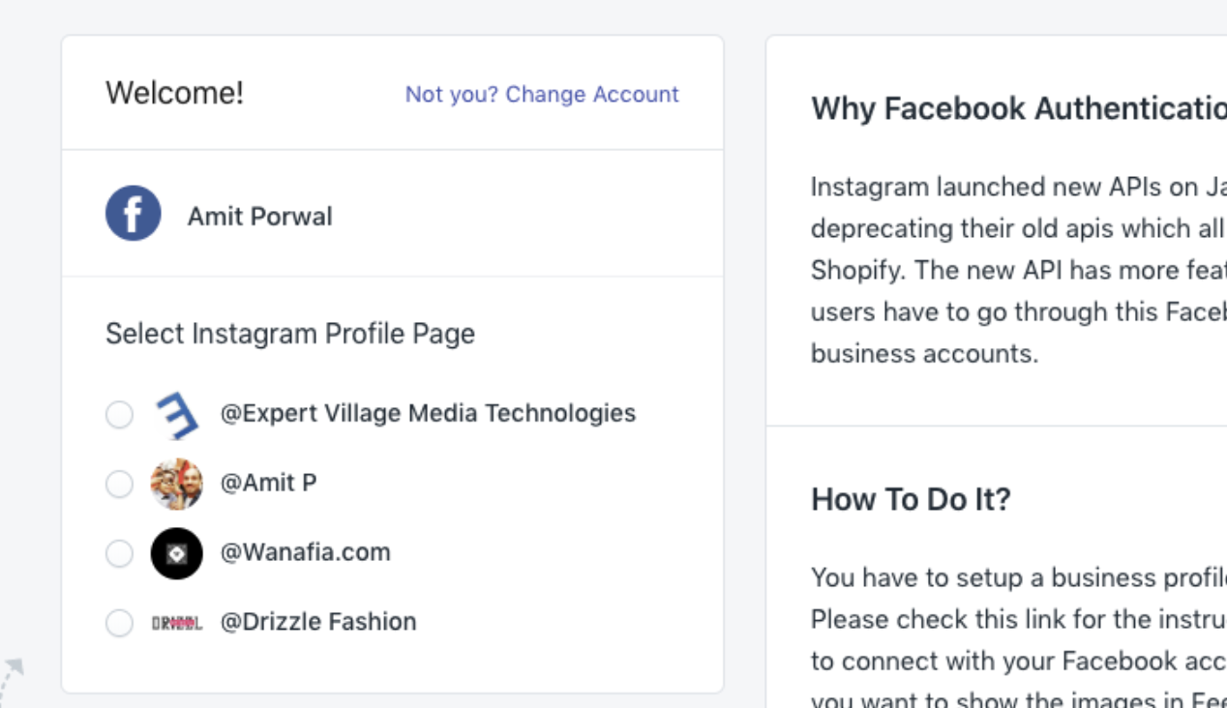The width and height of the screenshot is (1227, 708).
Task: Select the Expert Village Media Technologies radio button
Action: click(x=119, y=415)
